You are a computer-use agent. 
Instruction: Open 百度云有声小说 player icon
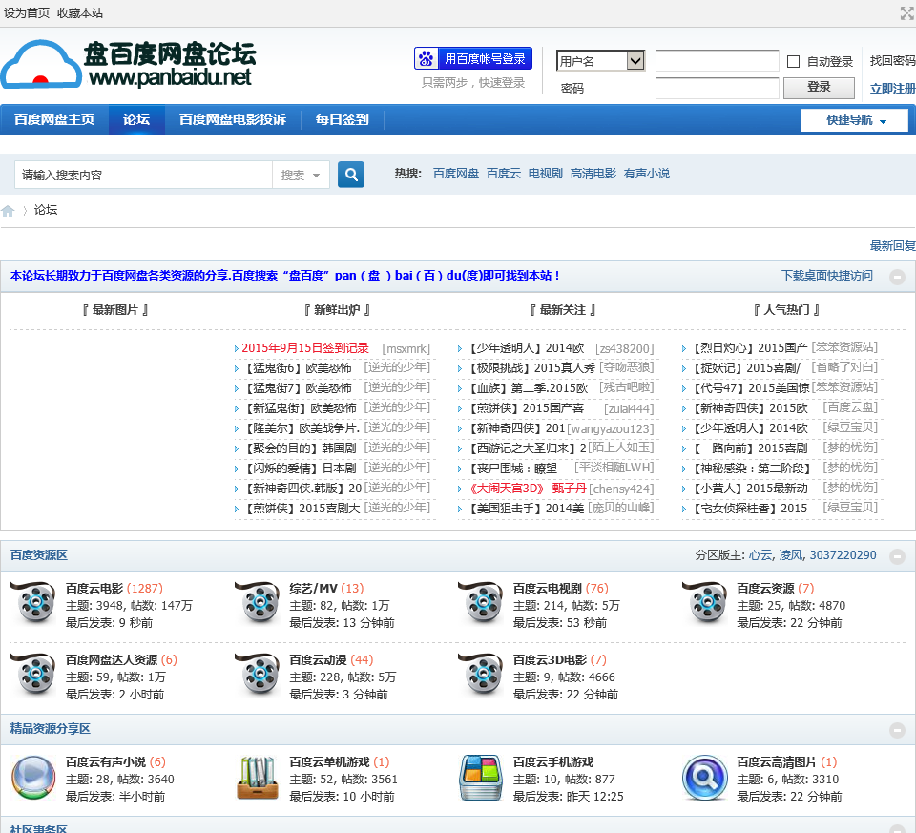[x=33, y=778]
